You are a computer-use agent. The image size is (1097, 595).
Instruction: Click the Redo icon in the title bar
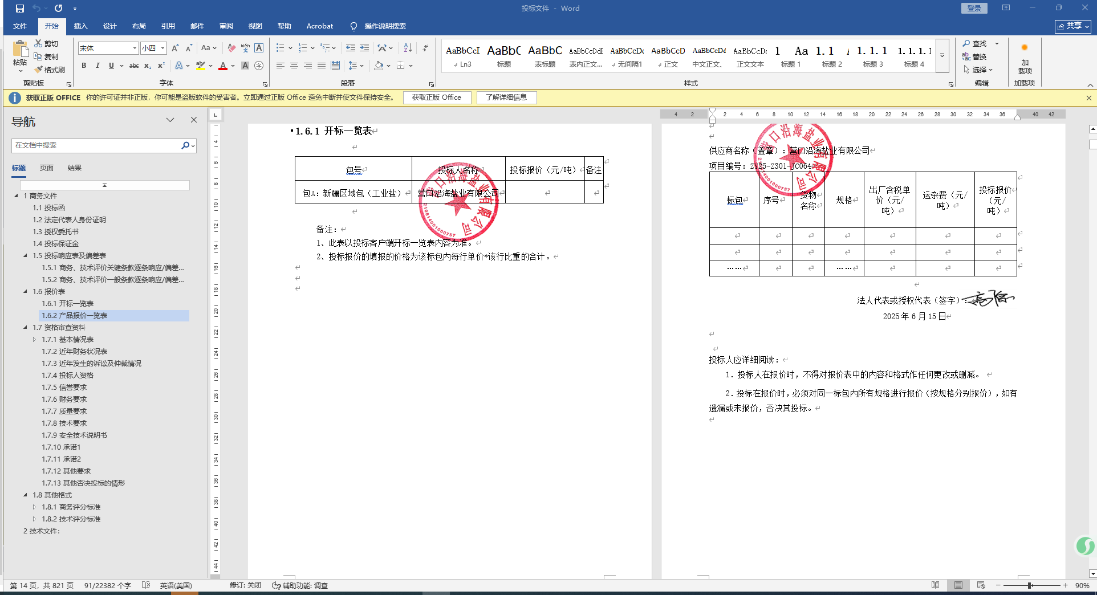[58, 9]
